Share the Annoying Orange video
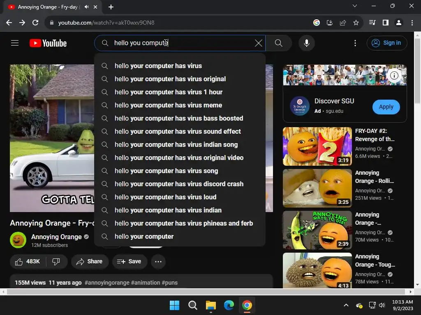 coord(90,261)
